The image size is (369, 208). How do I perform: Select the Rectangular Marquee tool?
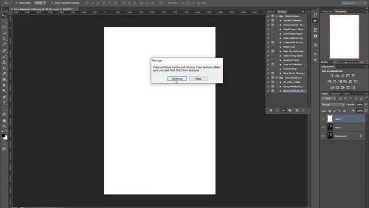(x=4, y=21)
